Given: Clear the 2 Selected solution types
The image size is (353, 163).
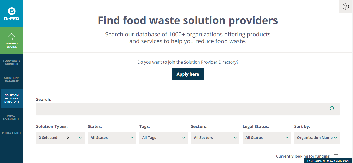Looking at the screenshot, I should point(68,138).
